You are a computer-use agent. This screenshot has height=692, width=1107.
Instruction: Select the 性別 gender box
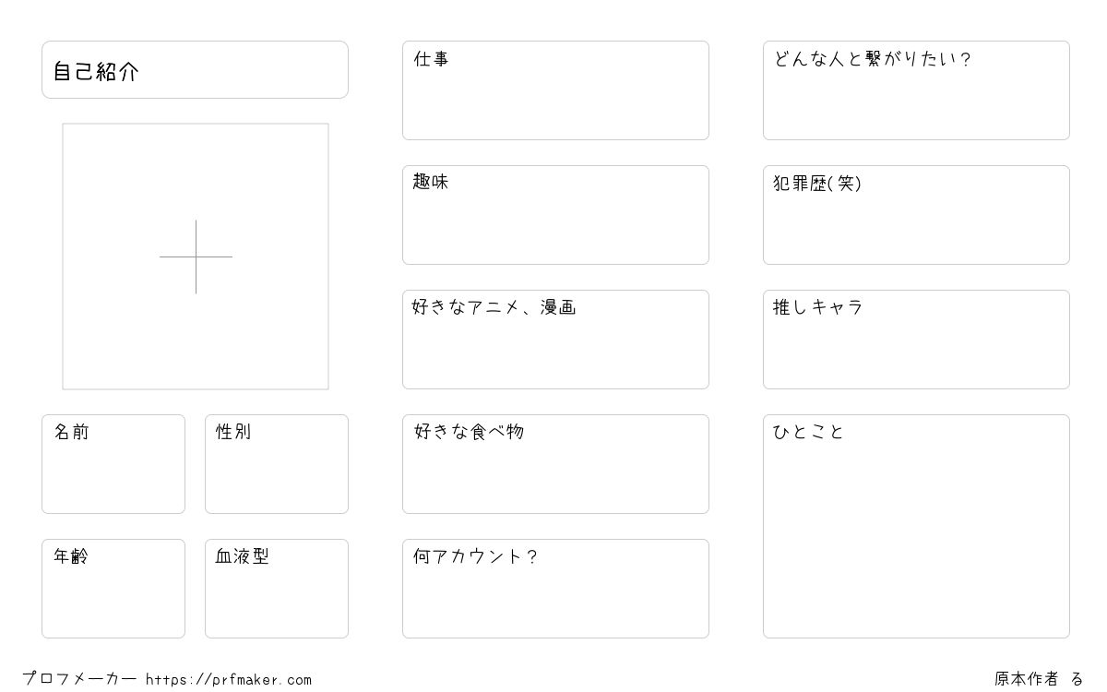pos(277,464)
